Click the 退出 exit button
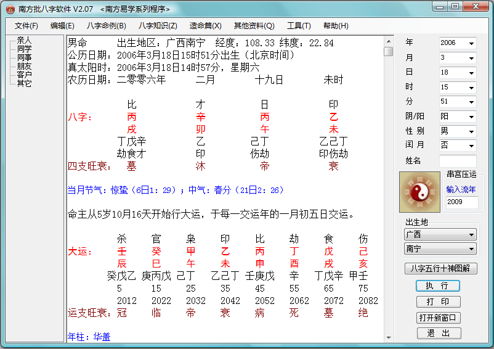 click(438, 334)
